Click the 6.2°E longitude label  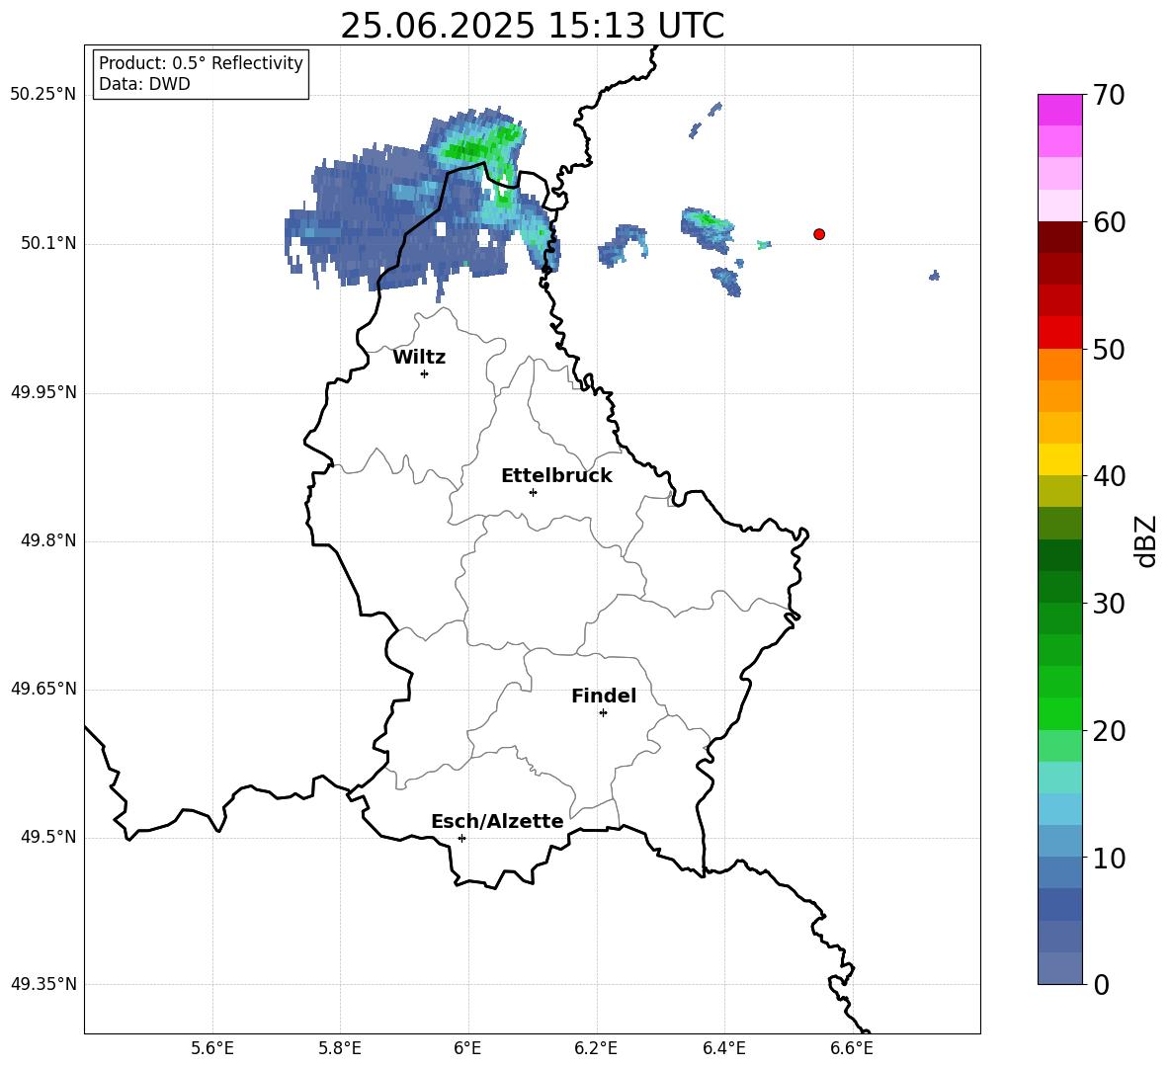596,1048
